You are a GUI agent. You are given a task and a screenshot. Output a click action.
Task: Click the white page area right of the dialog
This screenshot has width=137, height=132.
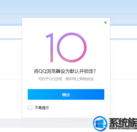(124, 59)
